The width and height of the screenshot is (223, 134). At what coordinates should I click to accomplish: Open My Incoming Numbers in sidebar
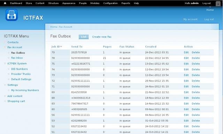click(x=25, y=90)
